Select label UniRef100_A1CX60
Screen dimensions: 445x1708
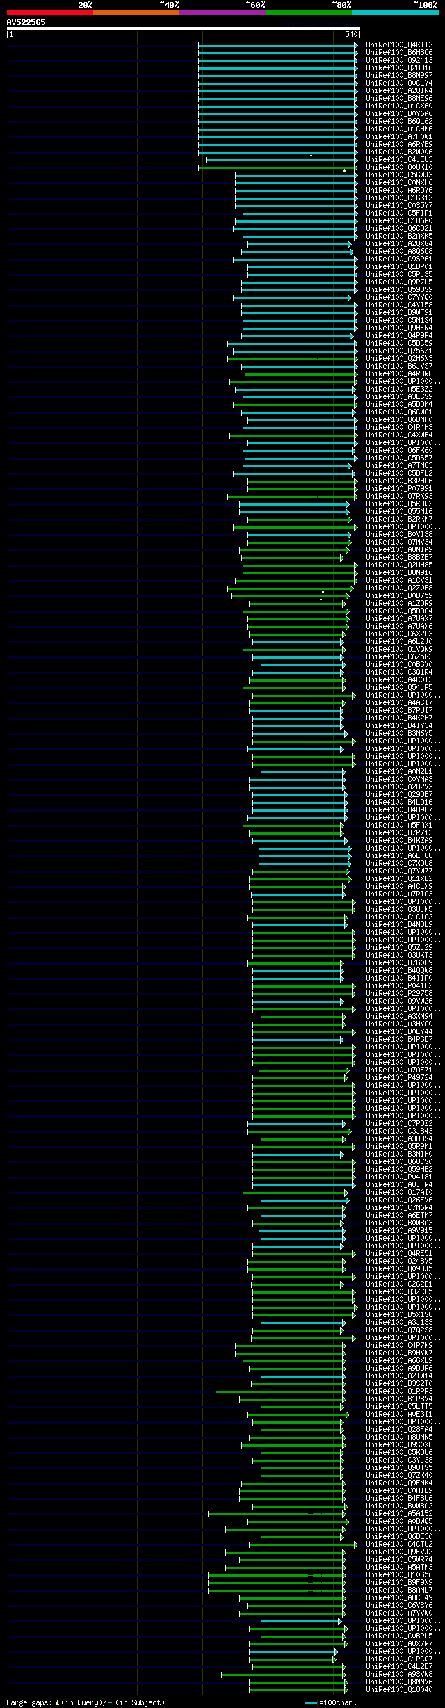[399, 106]
